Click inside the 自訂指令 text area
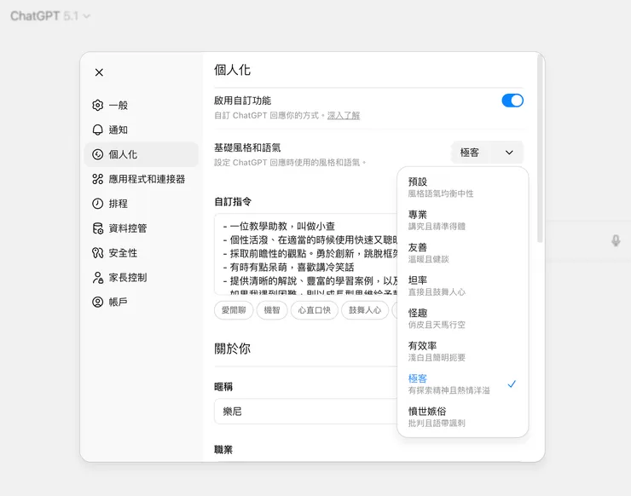Screen dimensions: 631x496 (x=306, y=254)
